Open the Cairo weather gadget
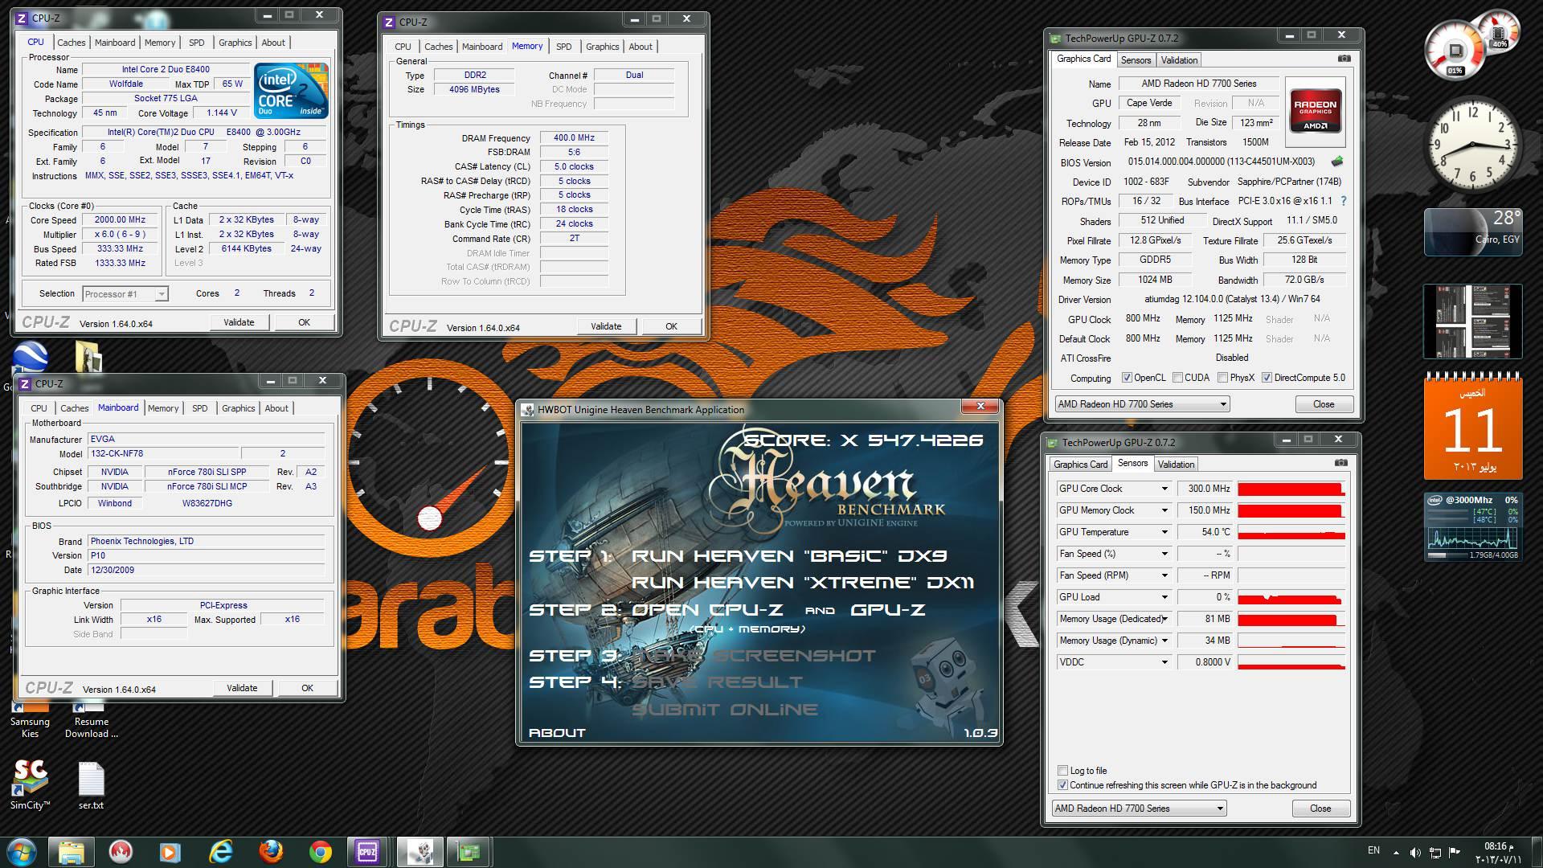Screen dimensions: 1543x868 tap(1473, 232)
